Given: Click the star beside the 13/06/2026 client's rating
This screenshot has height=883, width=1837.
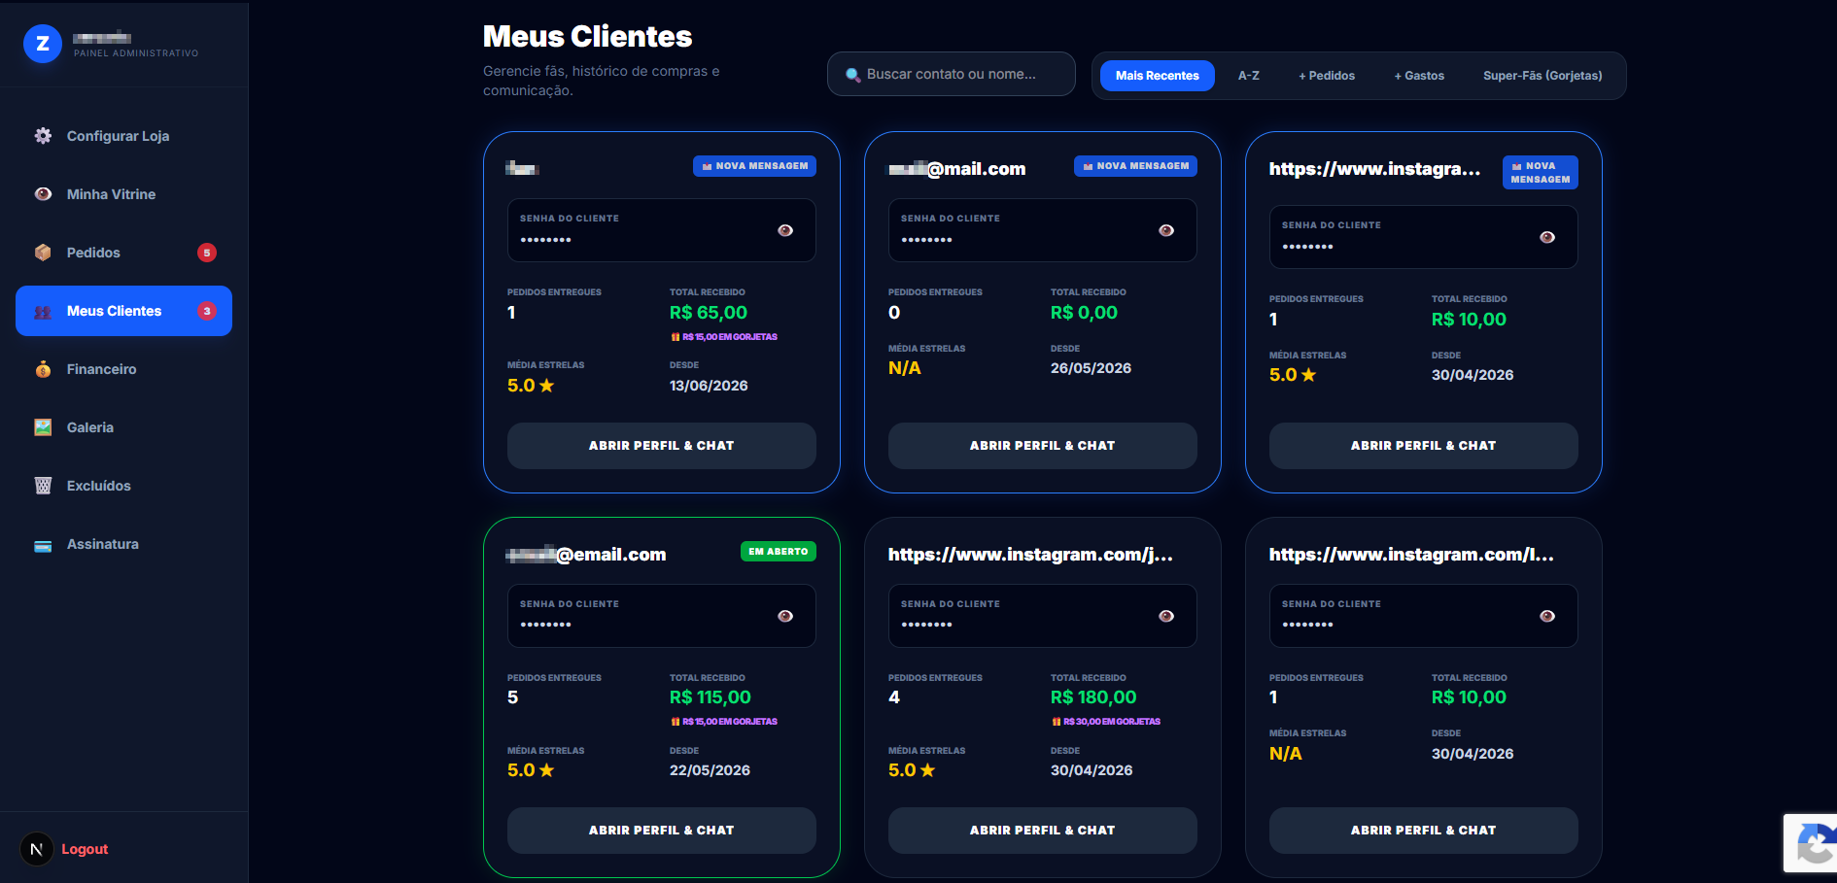Looking at the screenshot, I should coord(547,386).
